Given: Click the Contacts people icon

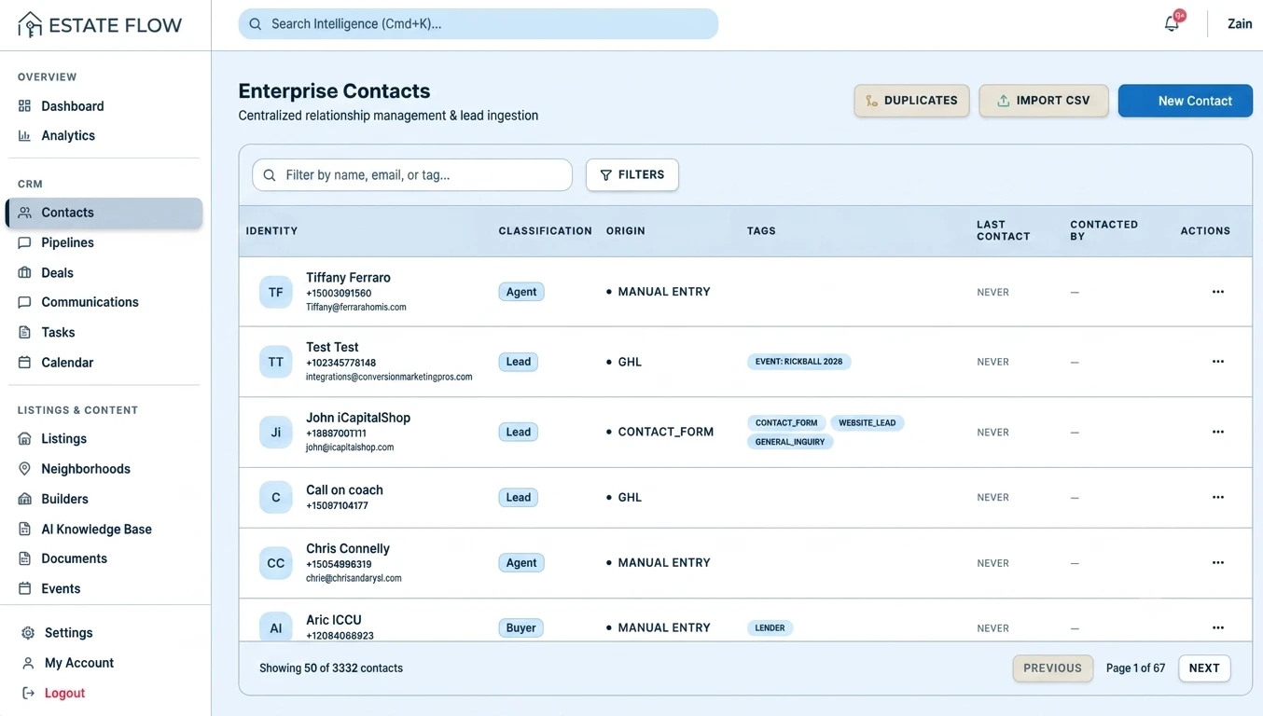Looking at the screenshot, I should point(25,213).
